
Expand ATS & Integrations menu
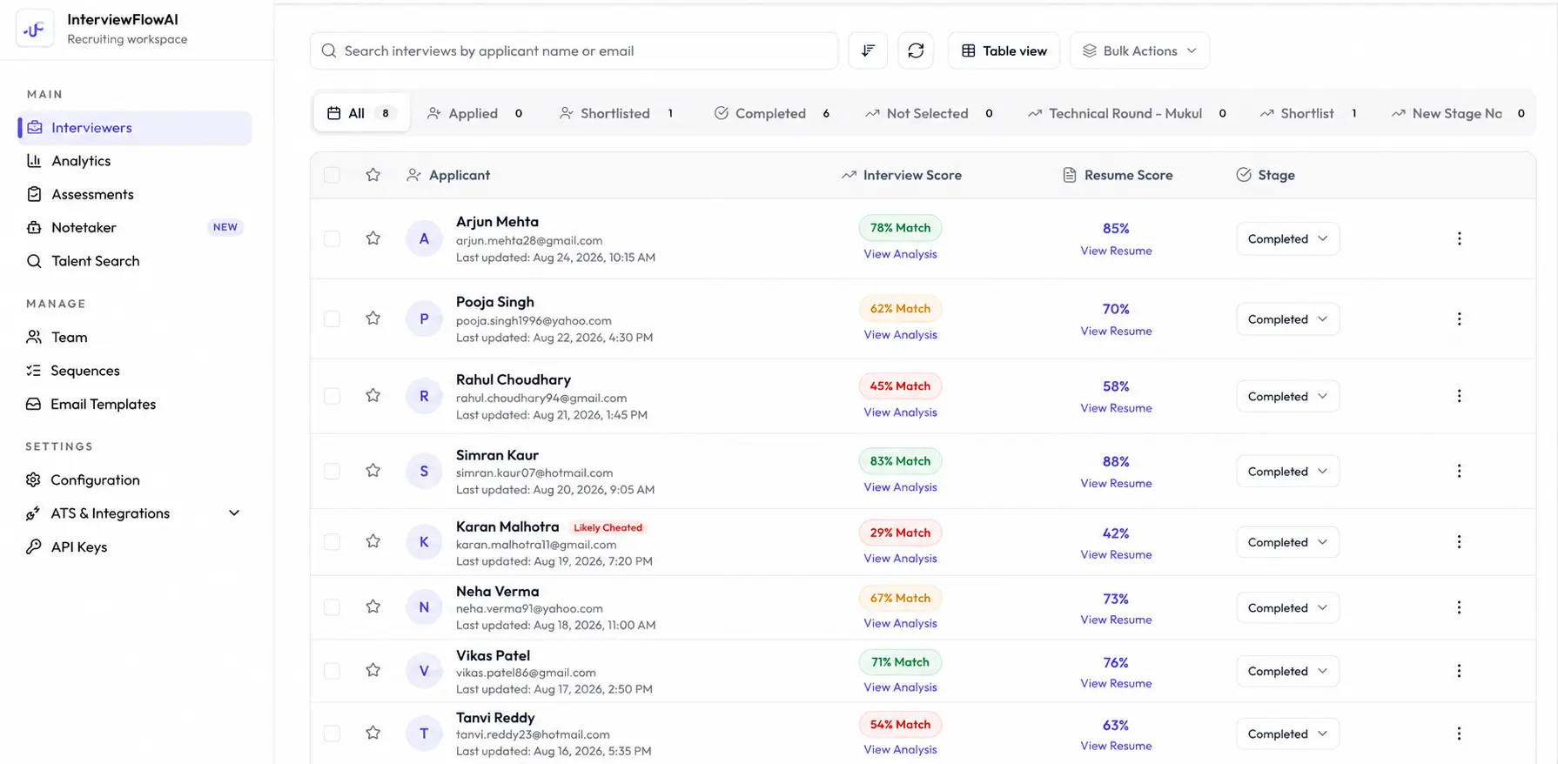tap(234, 513)
